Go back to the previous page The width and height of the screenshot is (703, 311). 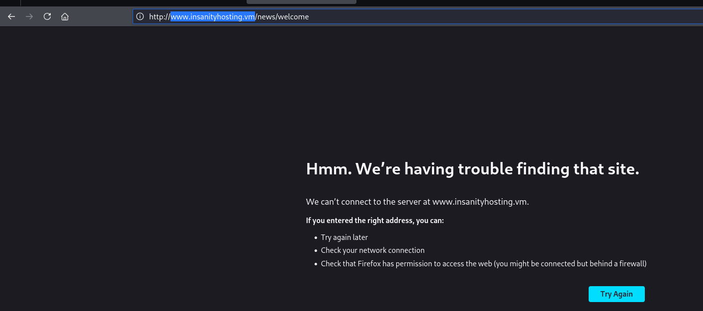(x=11, y=16)
